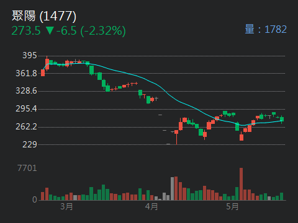The width and height of the screenshot is (298, 223).
Task: Click the volume label 量 : 1782
Action: click(x=266, y=29)
